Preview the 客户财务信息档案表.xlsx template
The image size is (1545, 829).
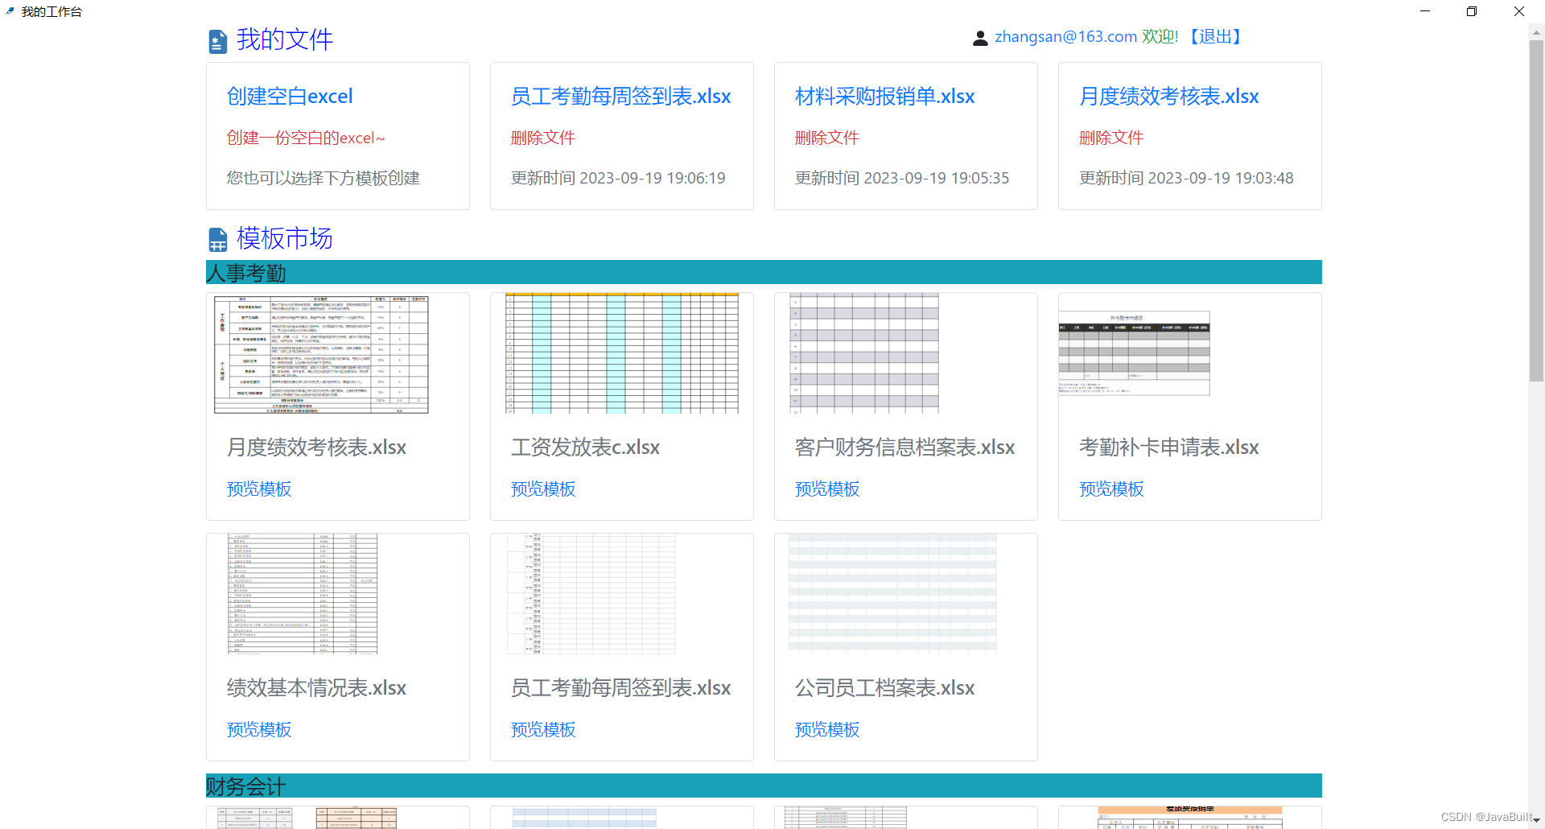coord(826,489)
